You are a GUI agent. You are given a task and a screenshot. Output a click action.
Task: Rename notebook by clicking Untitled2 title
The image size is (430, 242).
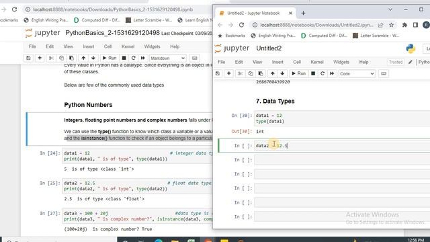point(269,48)
